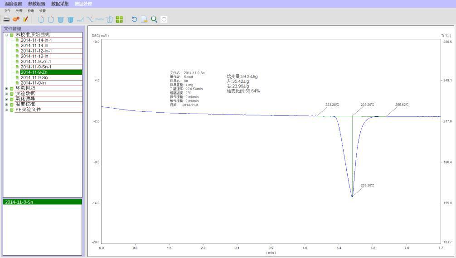Click the 255.62℃ end temperature label
Viewport: 456px width, 258px height.
[402, 105]
